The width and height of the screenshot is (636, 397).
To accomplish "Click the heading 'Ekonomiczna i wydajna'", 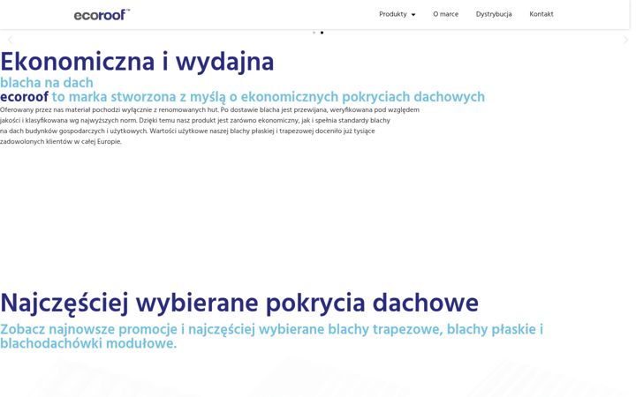I will (137, 62).
